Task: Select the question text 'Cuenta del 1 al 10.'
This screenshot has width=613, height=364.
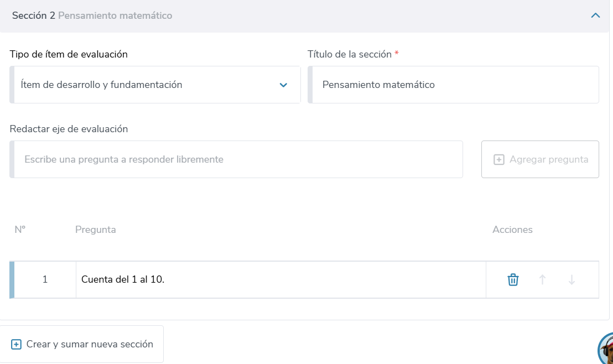Action: [123, 279]
